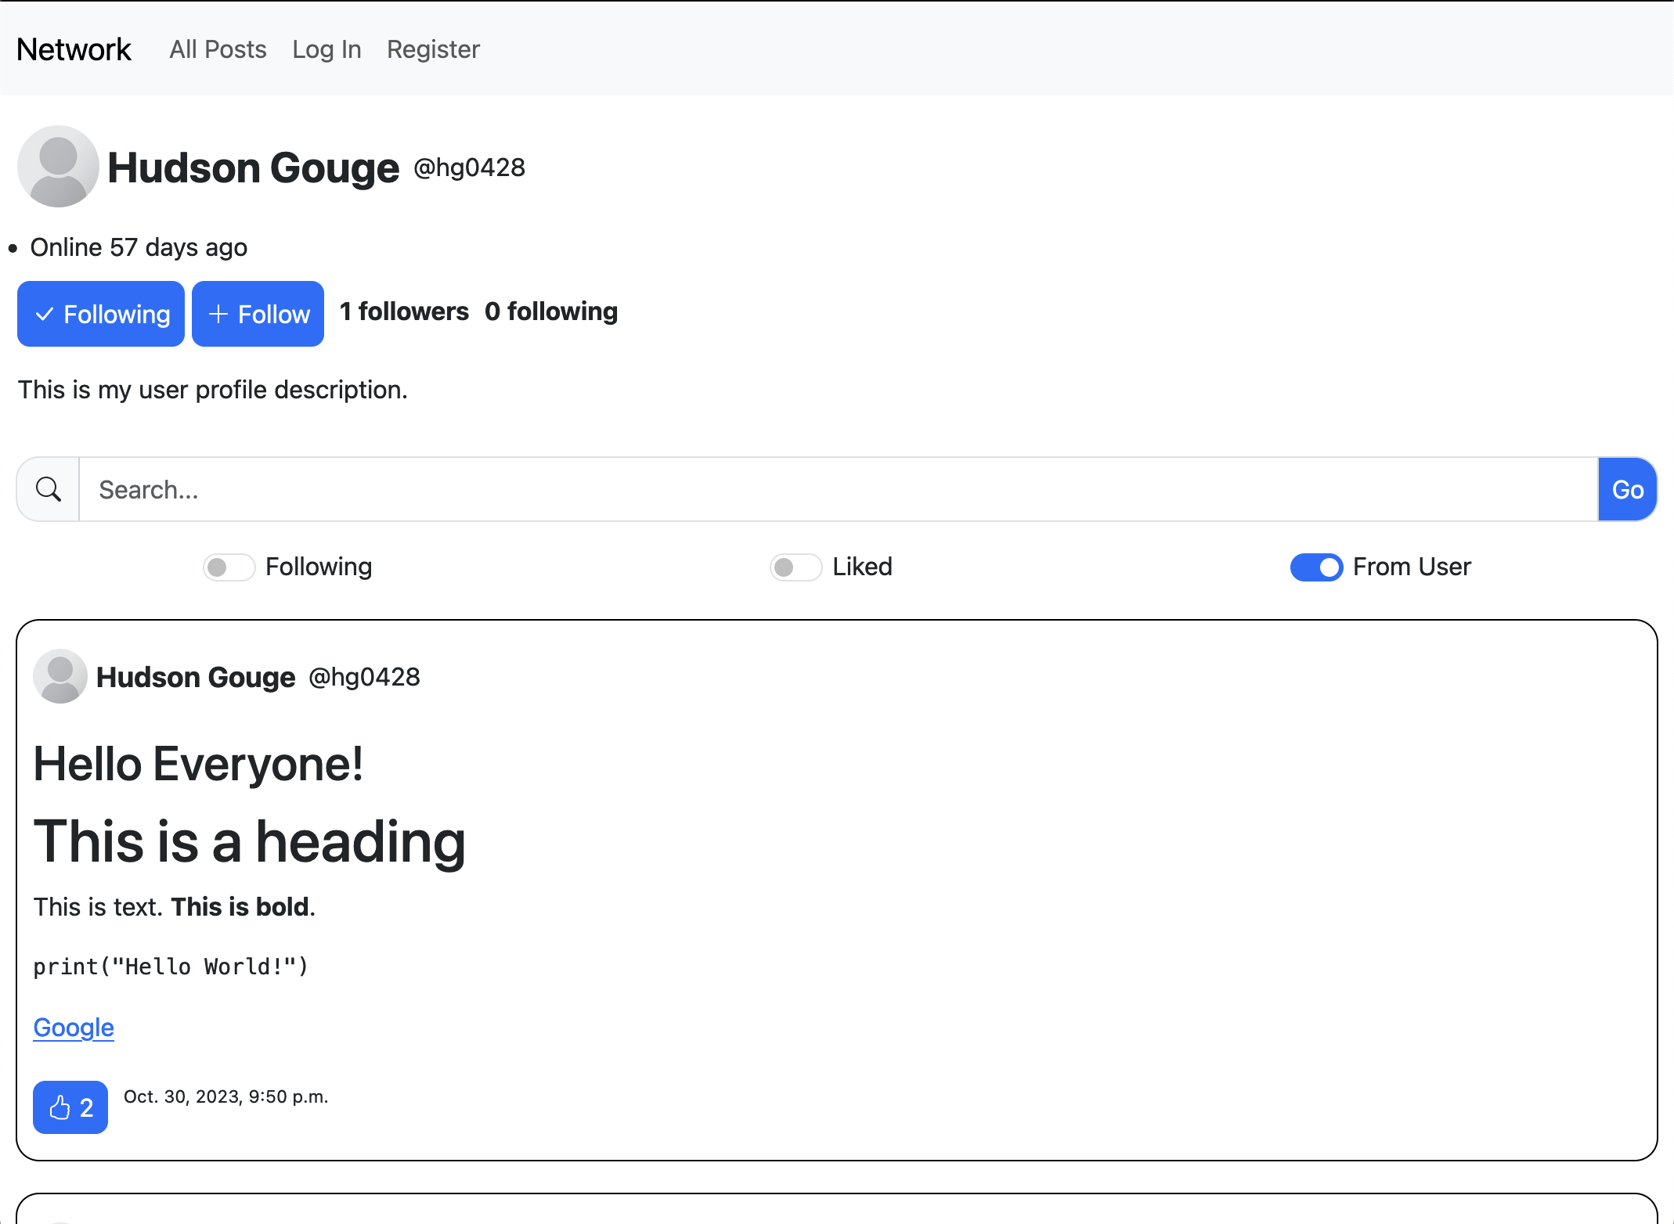This screenshot has width=1674, height=1224.
Task: Open the Google link in post
Action: (x=74, y=1027)
